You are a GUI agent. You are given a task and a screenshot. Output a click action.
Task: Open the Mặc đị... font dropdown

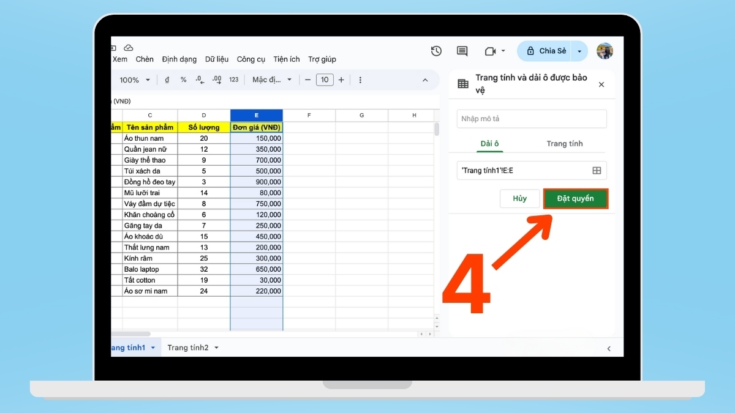(x=271, y=80)
